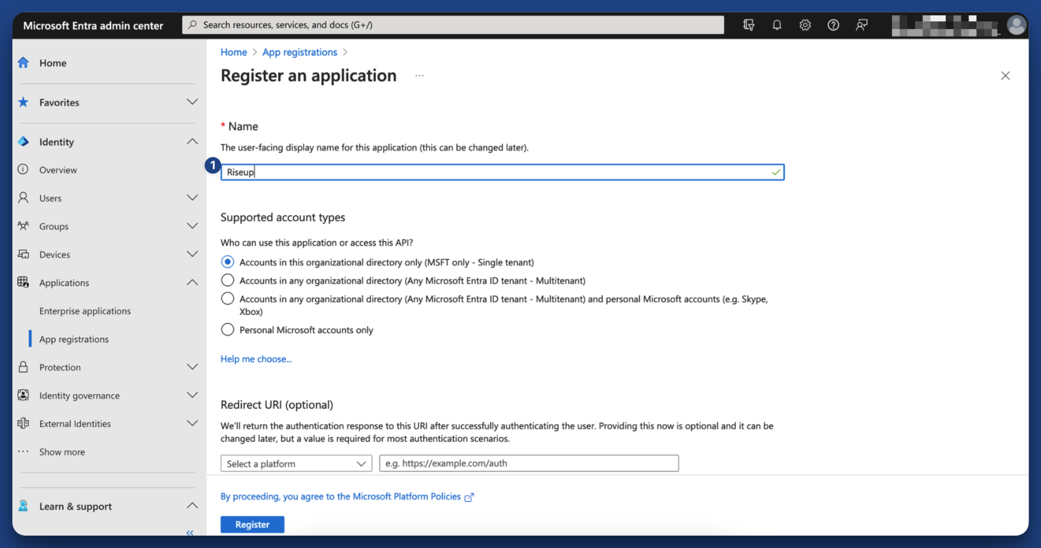Expand the Groups chevron

coord(192,226)
